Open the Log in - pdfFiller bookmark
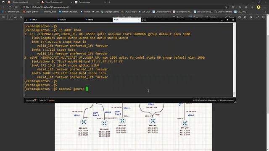This screenshot has height=151, width=269. point(31,12)
